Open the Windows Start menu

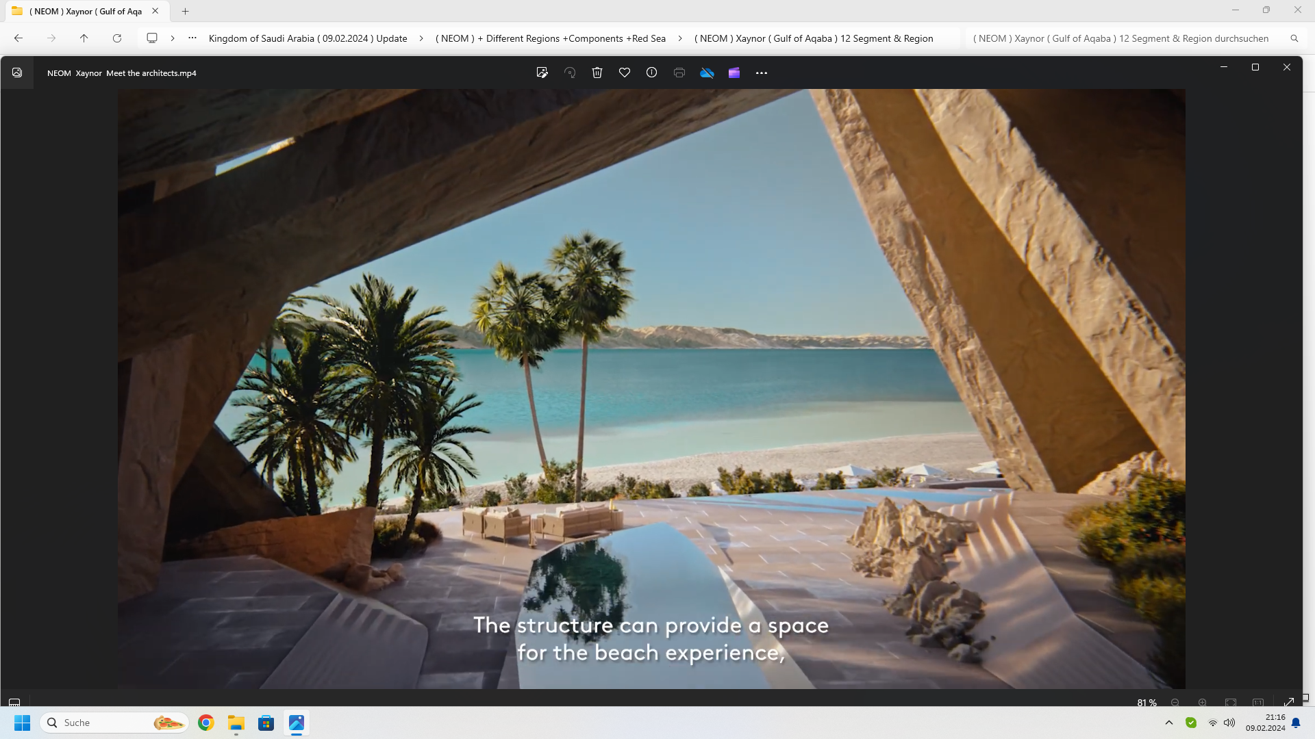click(22, 723)
